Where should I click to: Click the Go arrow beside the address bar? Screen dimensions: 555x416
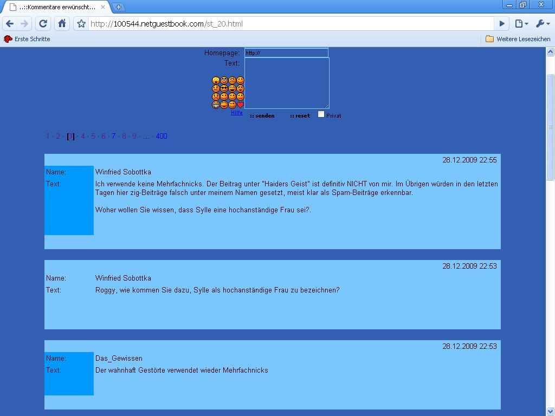501,24
